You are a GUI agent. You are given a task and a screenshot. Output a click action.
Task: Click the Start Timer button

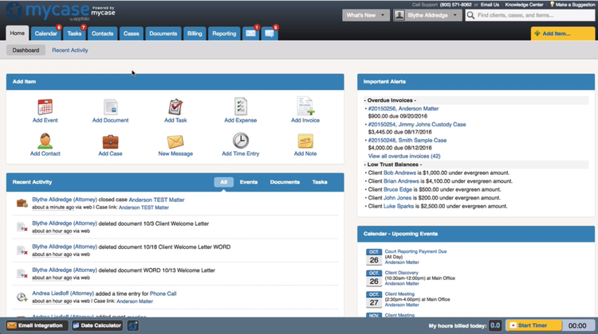coord(533,325)
